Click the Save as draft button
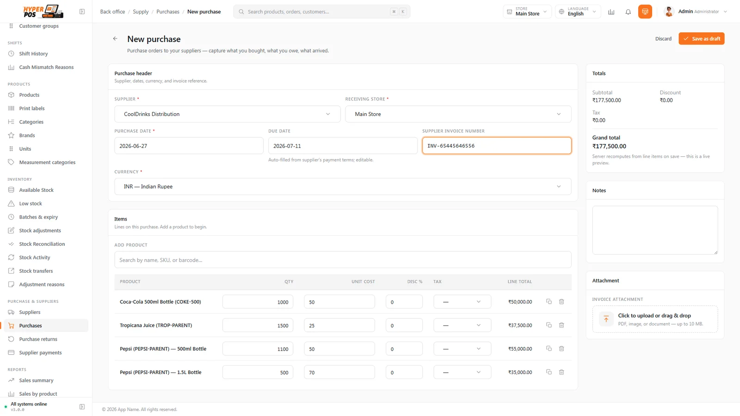Screen dimensions: 740x416 click(701, 39)
